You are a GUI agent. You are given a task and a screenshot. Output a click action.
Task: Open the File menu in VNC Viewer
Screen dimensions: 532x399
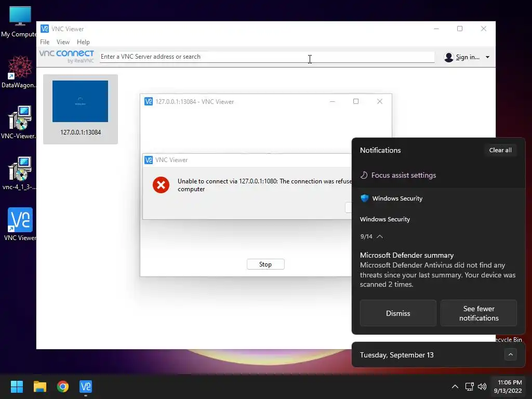45,42
